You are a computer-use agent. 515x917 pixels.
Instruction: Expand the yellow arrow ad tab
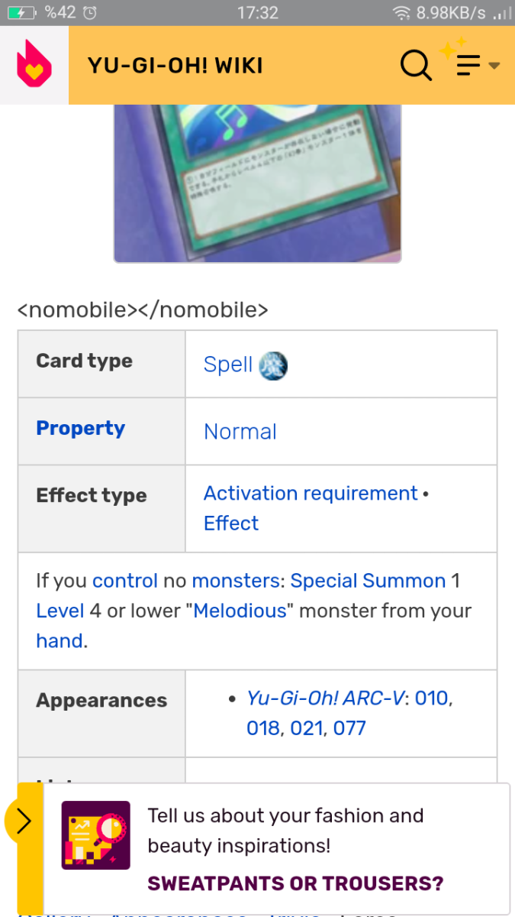tap(23, 821)
